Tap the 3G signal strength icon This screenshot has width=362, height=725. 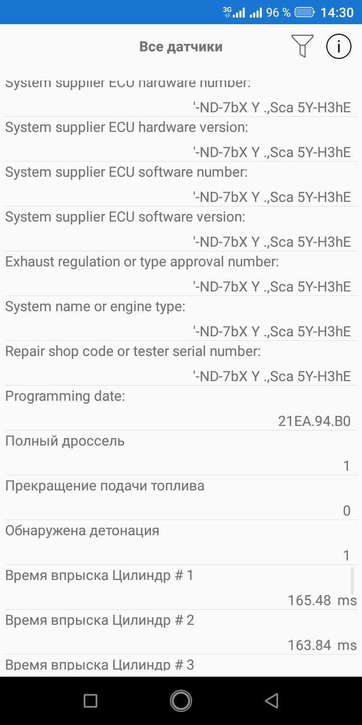234,12
